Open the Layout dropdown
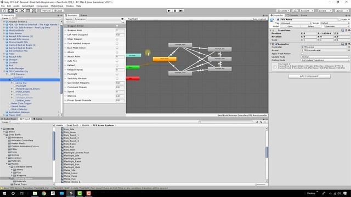 tap(341, 11)
